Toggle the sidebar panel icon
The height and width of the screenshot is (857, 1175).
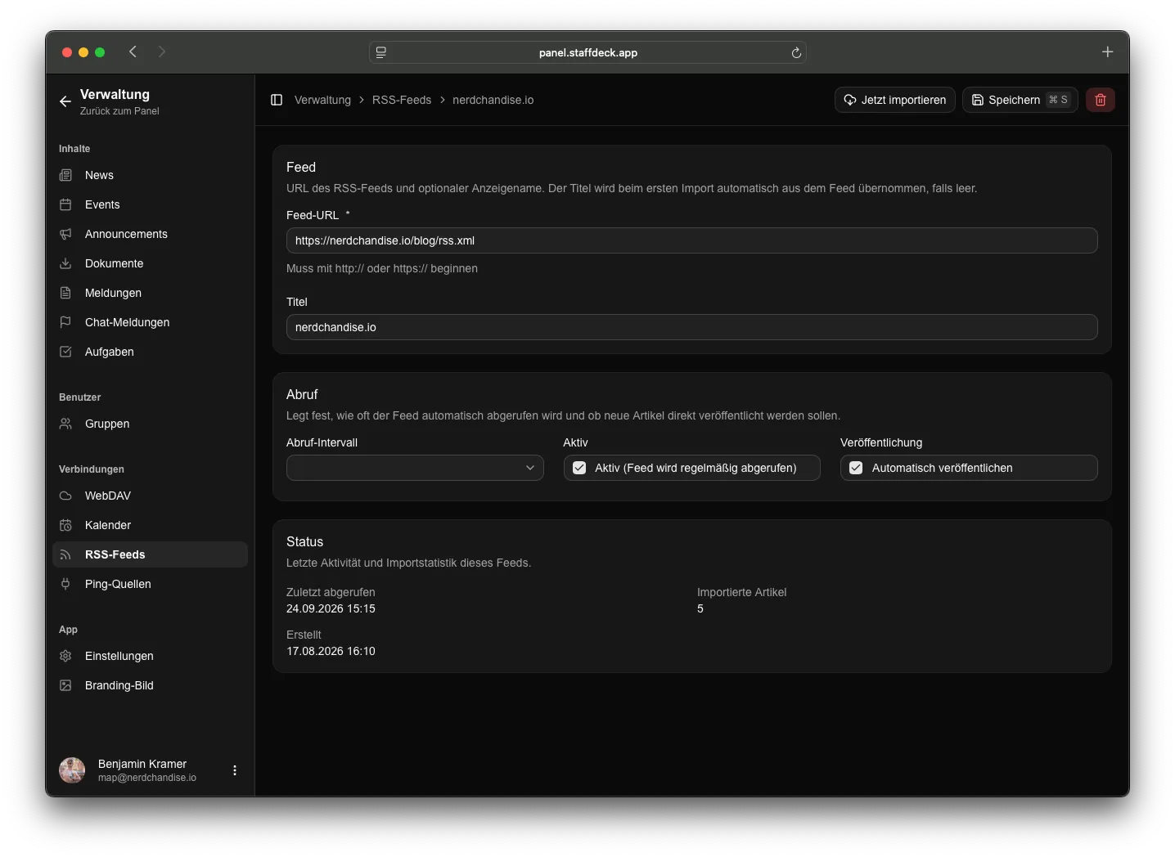tap(277, 100)
